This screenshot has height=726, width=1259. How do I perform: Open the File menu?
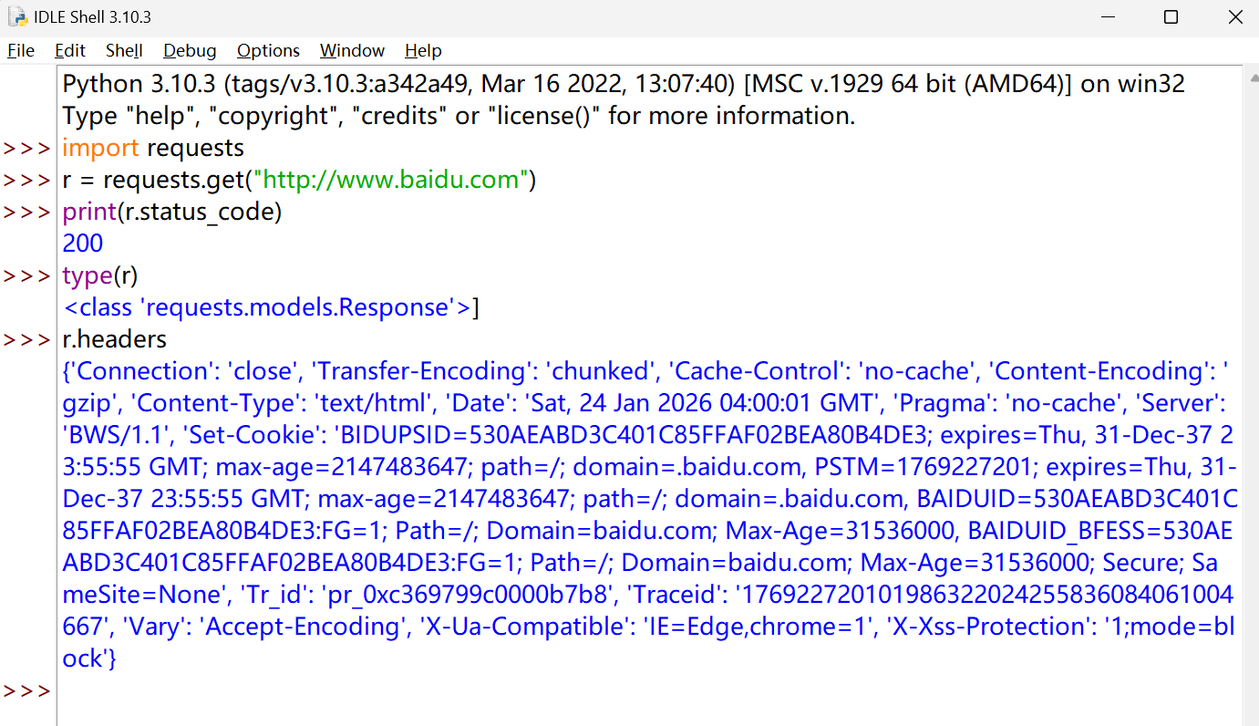(x=21, y=51)
